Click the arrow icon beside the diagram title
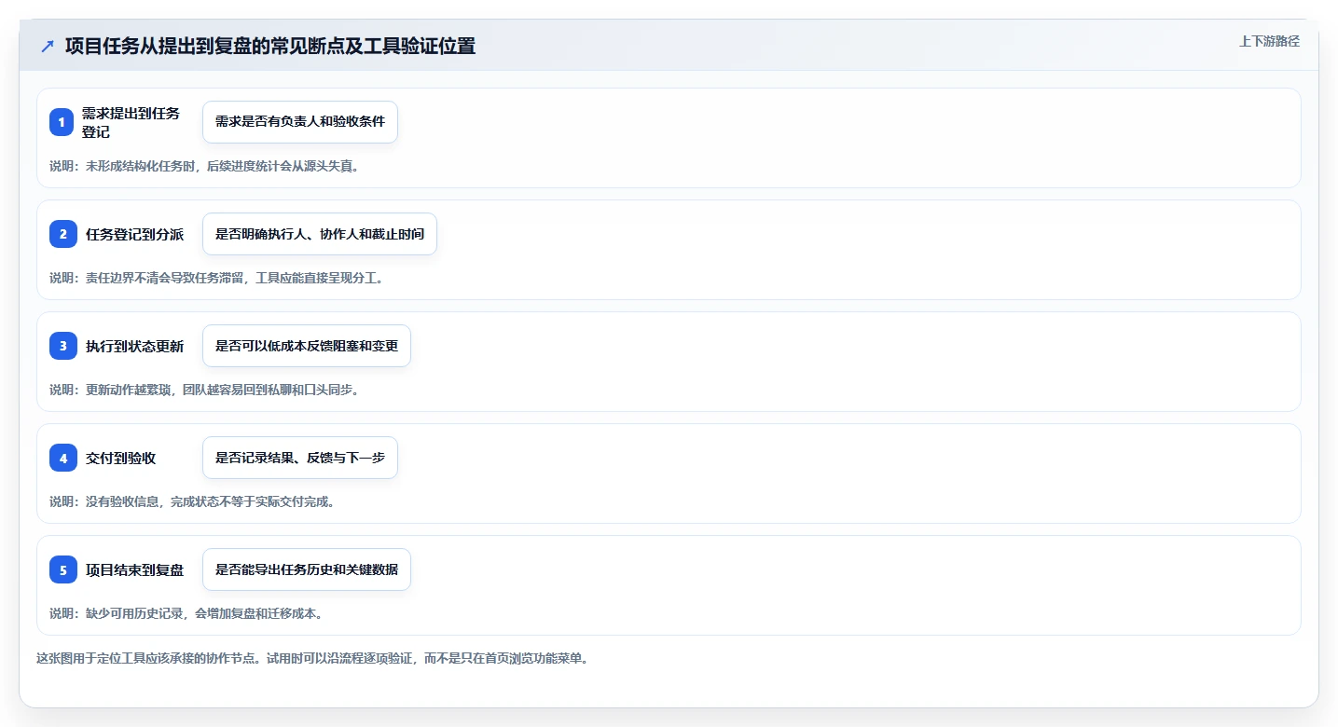Screen dimensions: 1338x727 pos(48,46)
